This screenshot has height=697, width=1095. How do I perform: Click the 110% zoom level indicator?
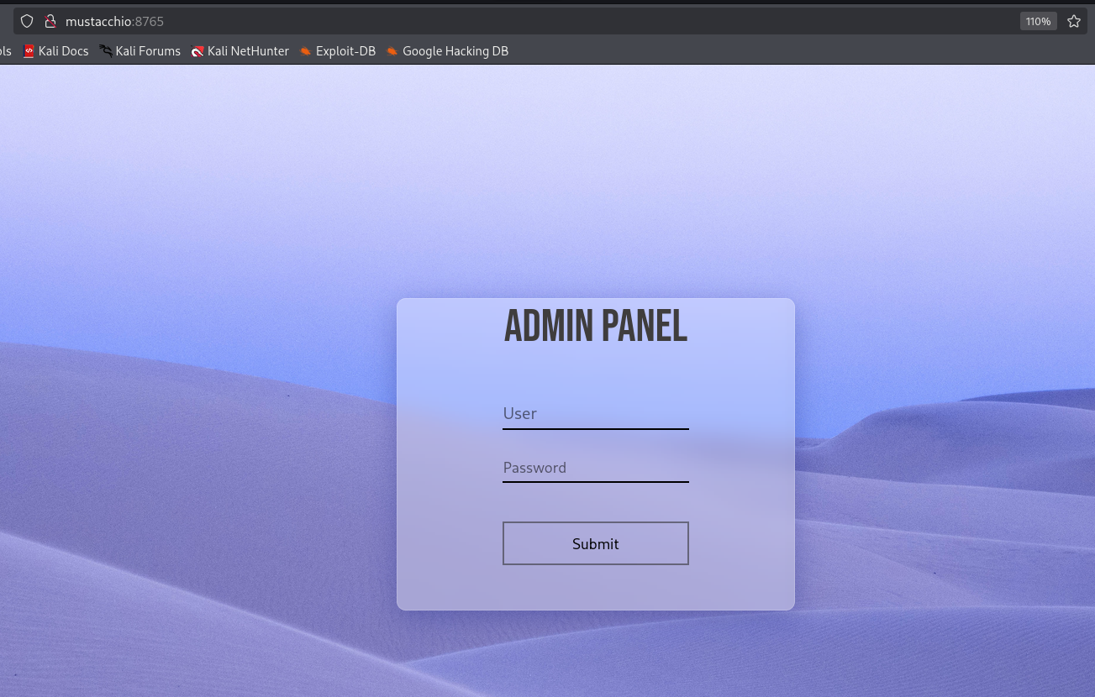pyautogui.click(x=1038, y=21)
